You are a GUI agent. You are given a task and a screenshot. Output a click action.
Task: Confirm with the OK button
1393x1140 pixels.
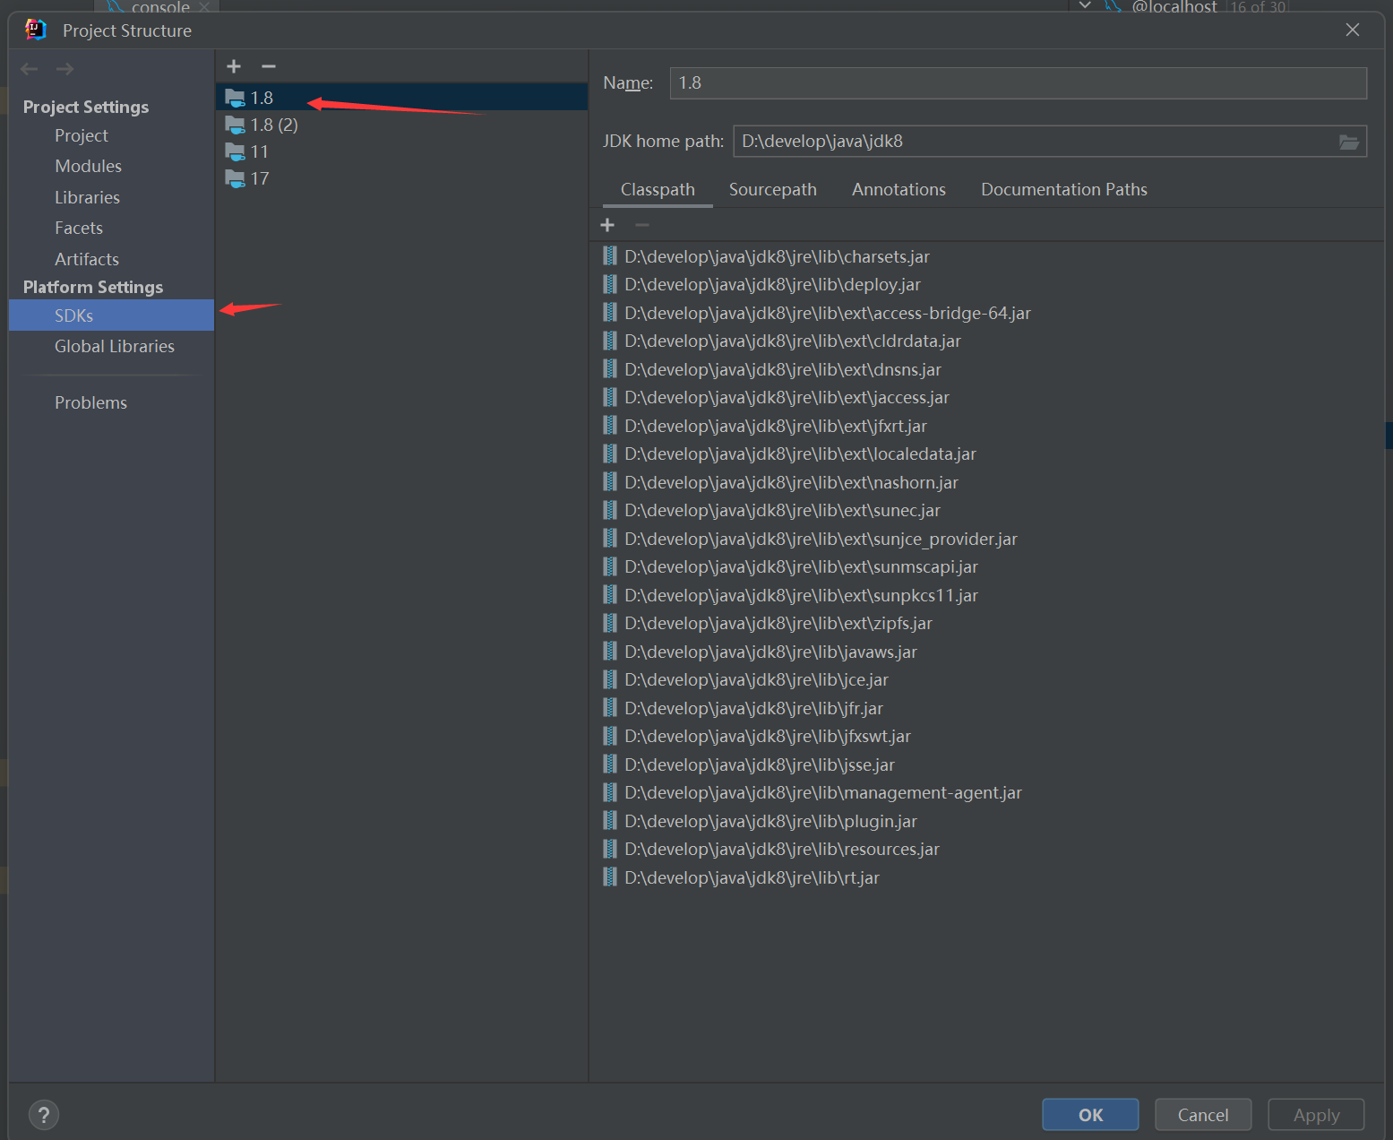tap(1090, 1115)
